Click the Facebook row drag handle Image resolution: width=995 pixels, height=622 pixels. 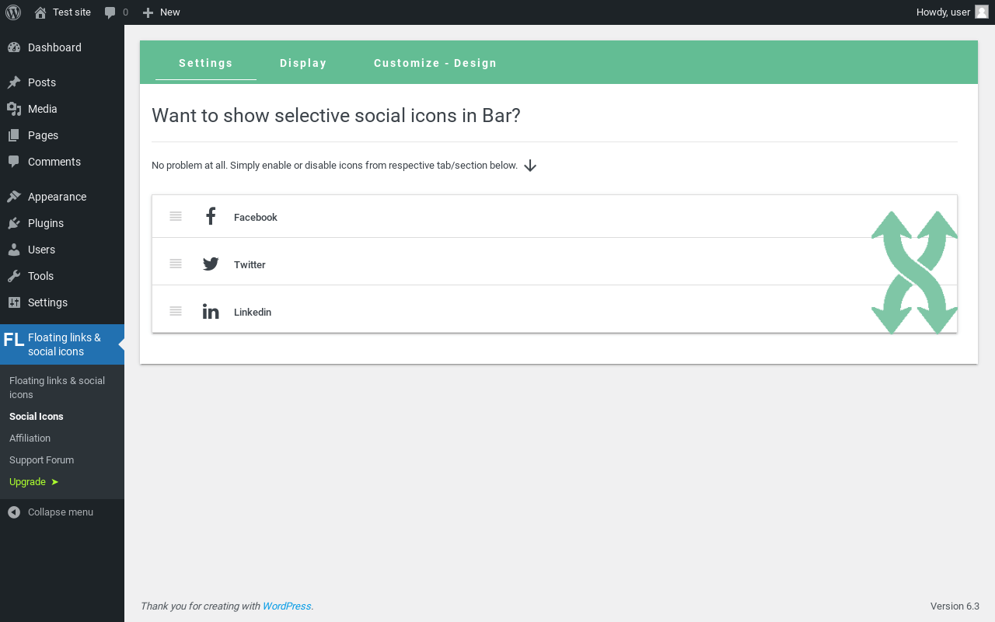point(176,216)
